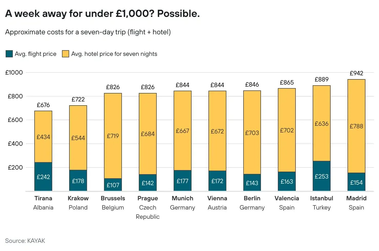Click the £1000 y-axis label
Screen dimensions: 379x251
tap(14, 72)
